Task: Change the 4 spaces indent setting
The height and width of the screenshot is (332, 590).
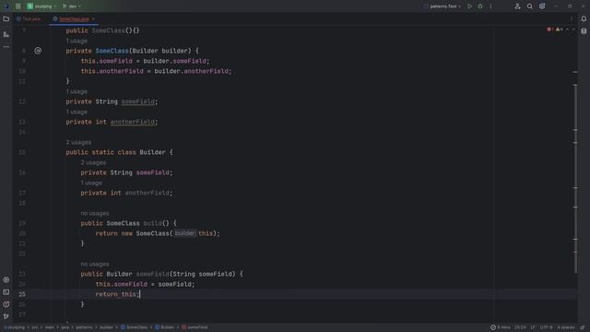Action: tap(566, 327)
